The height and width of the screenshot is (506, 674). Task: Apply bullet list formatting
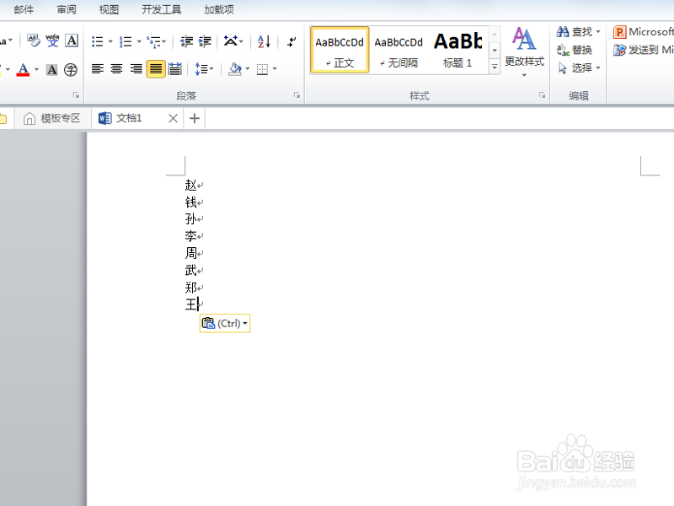[98, 41]
